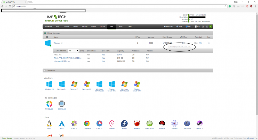Select the Windows 8.x template
Image resolution: width=258 pixels, height=140 pixels.
[x=62, y=84]
